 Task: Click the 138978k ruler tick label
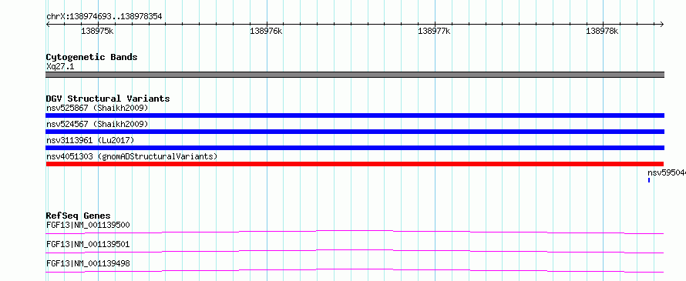pos(603,31)
